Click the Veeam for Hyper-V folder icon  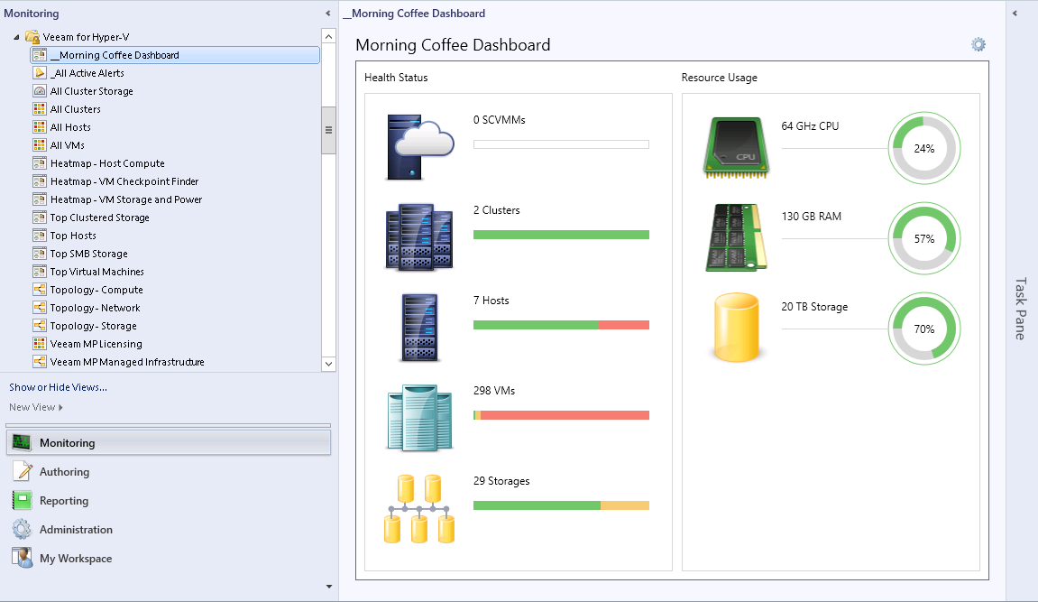tap(32, 37)
